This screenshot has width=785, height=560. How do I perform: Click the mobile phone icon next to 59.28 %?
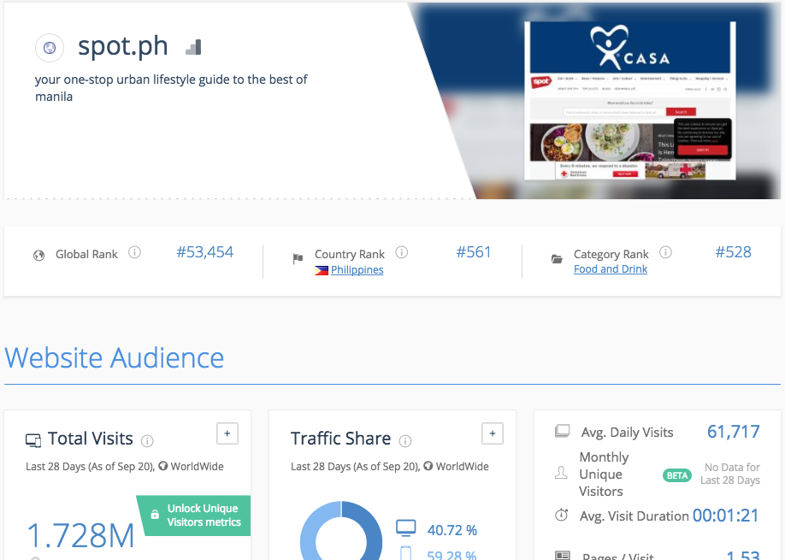406,553
